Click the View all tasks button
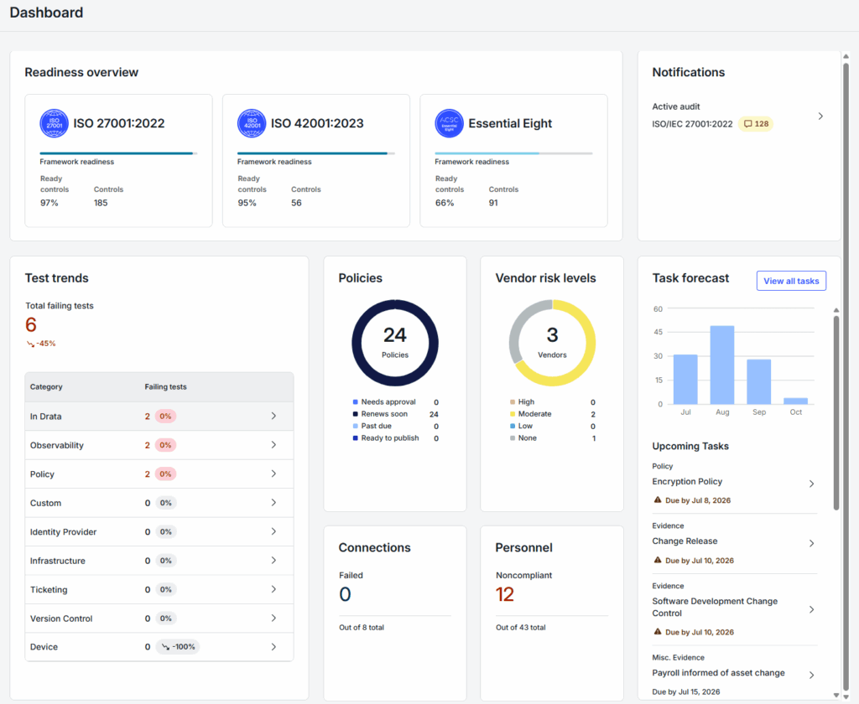The height and width of the screenshot is (704, 859). point(791,281)
